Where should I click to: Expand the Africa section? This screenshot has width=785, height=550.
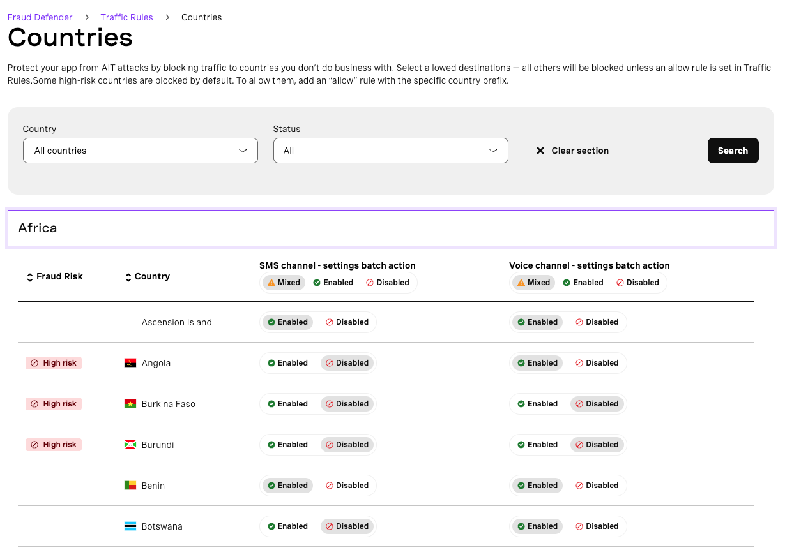[390, 228]
